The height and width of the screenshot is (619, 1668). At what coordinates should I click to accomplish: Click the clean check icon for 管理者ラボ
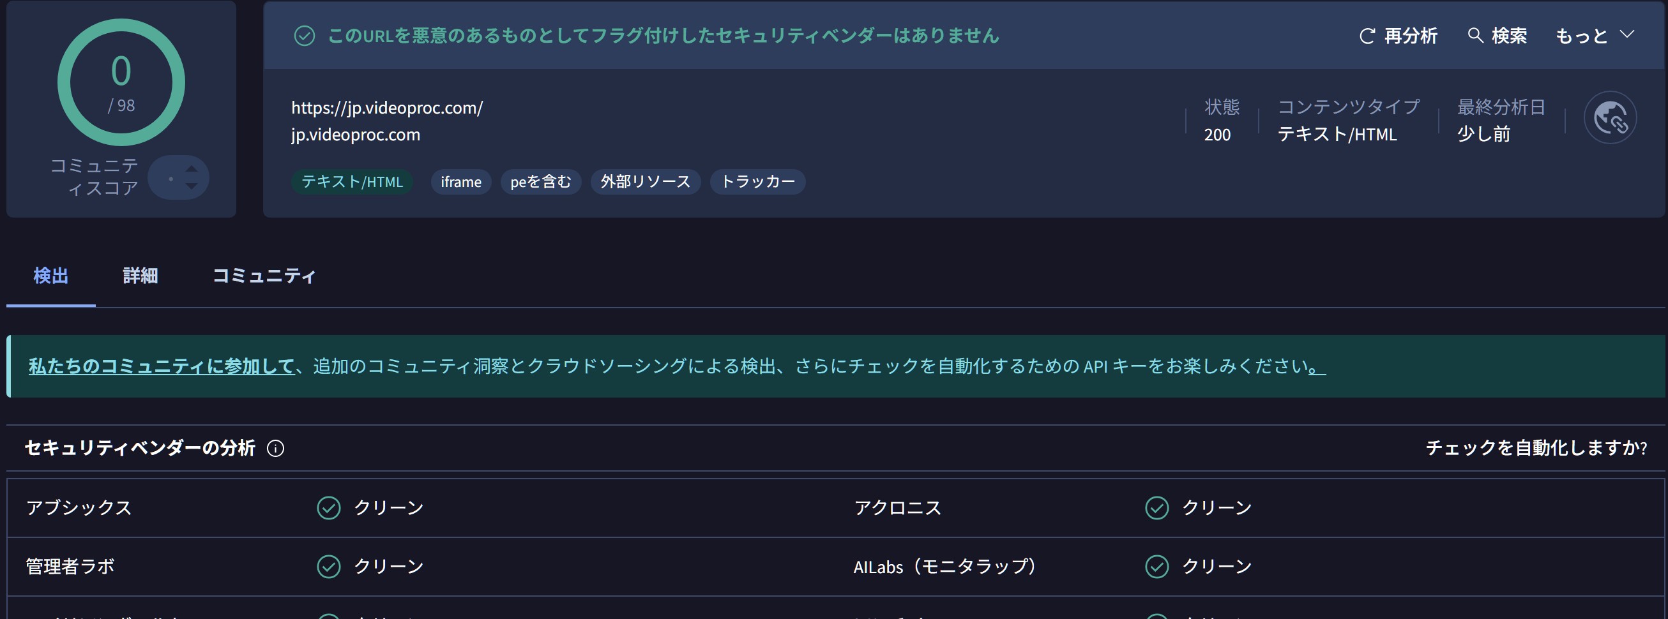(328, 567)
